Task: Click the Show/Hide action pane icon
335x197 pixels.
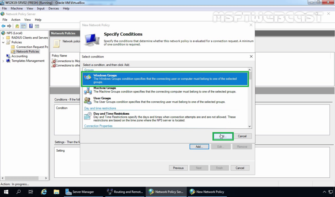Action: point(37,26)
